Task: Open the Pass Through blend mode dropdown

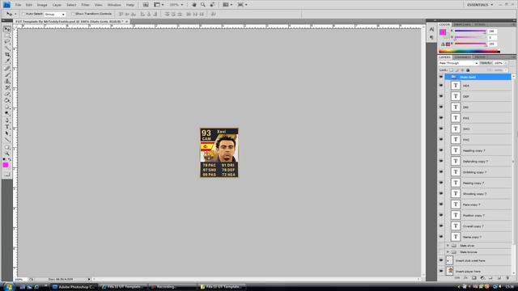Action: 459,63
